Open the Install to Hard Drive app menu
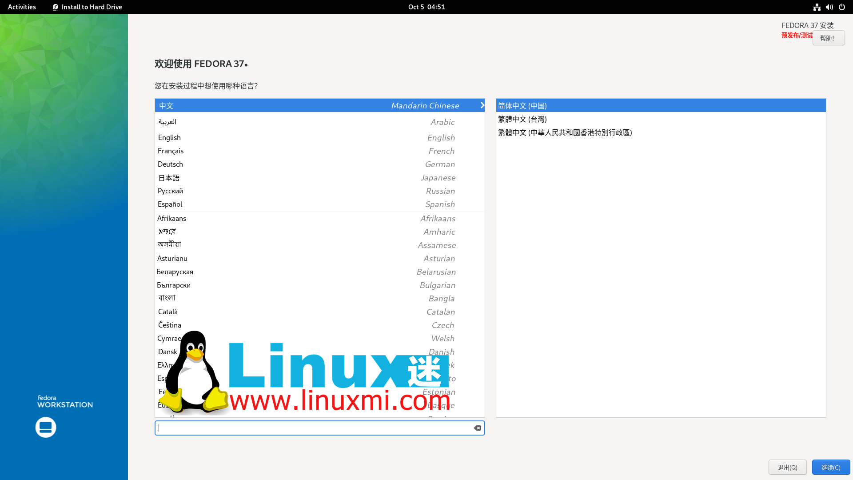The image size is (853, 480). point(88,7)
